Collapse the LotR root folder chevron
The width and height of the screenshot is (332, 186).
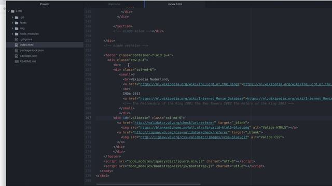tap(9, 11)
